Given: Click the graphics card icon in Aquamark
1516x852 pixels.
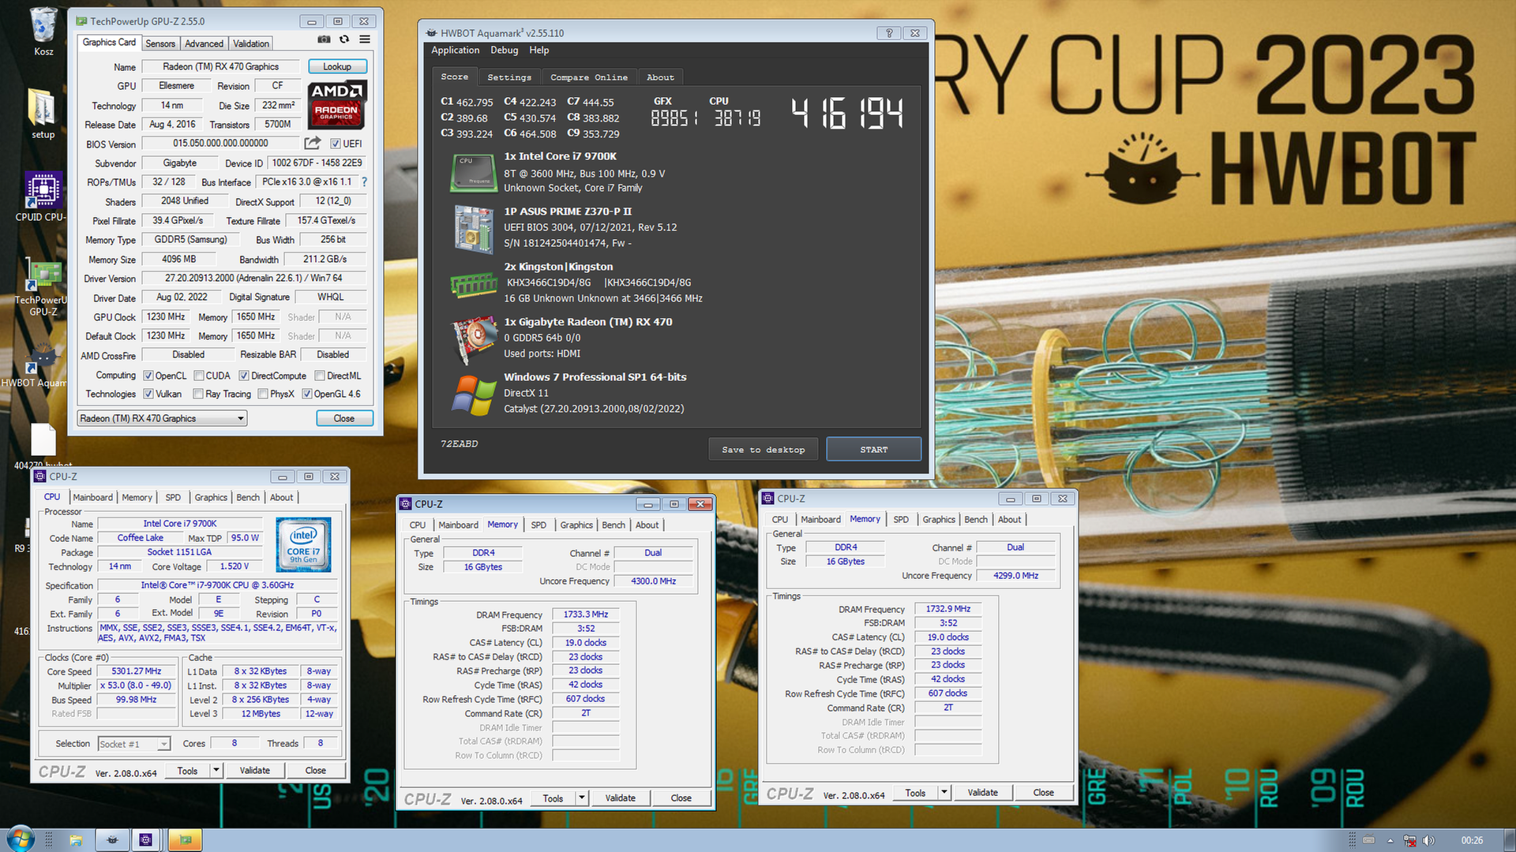Looking at the screenshot, I should [x=473, y=341].
